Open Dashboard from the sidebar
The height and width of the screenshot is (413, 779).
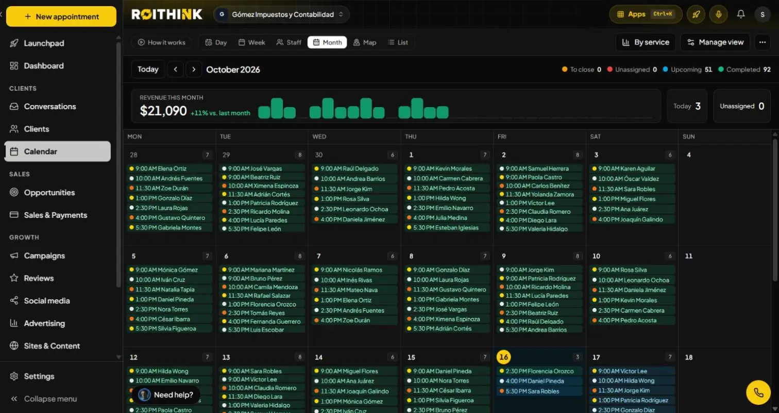[57, 66]
